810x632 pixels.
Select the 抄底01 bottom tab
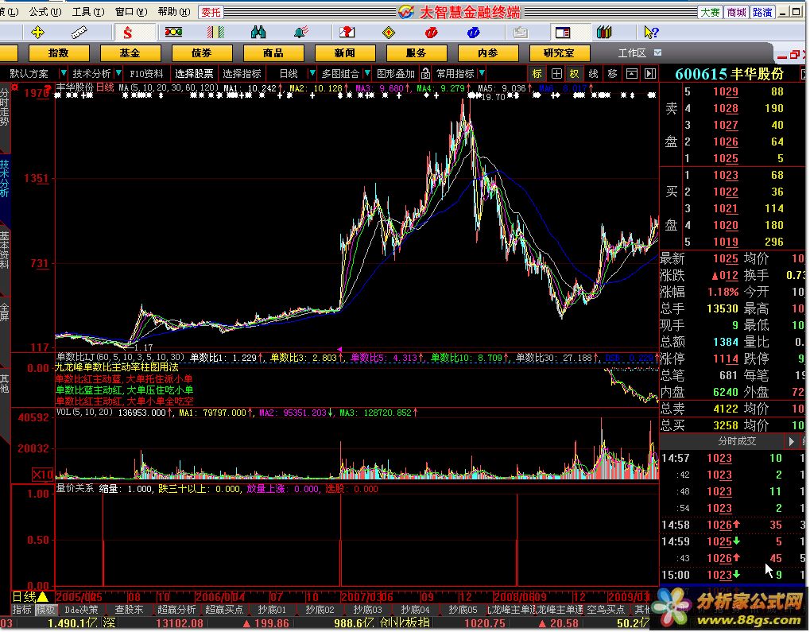(272, 610)
